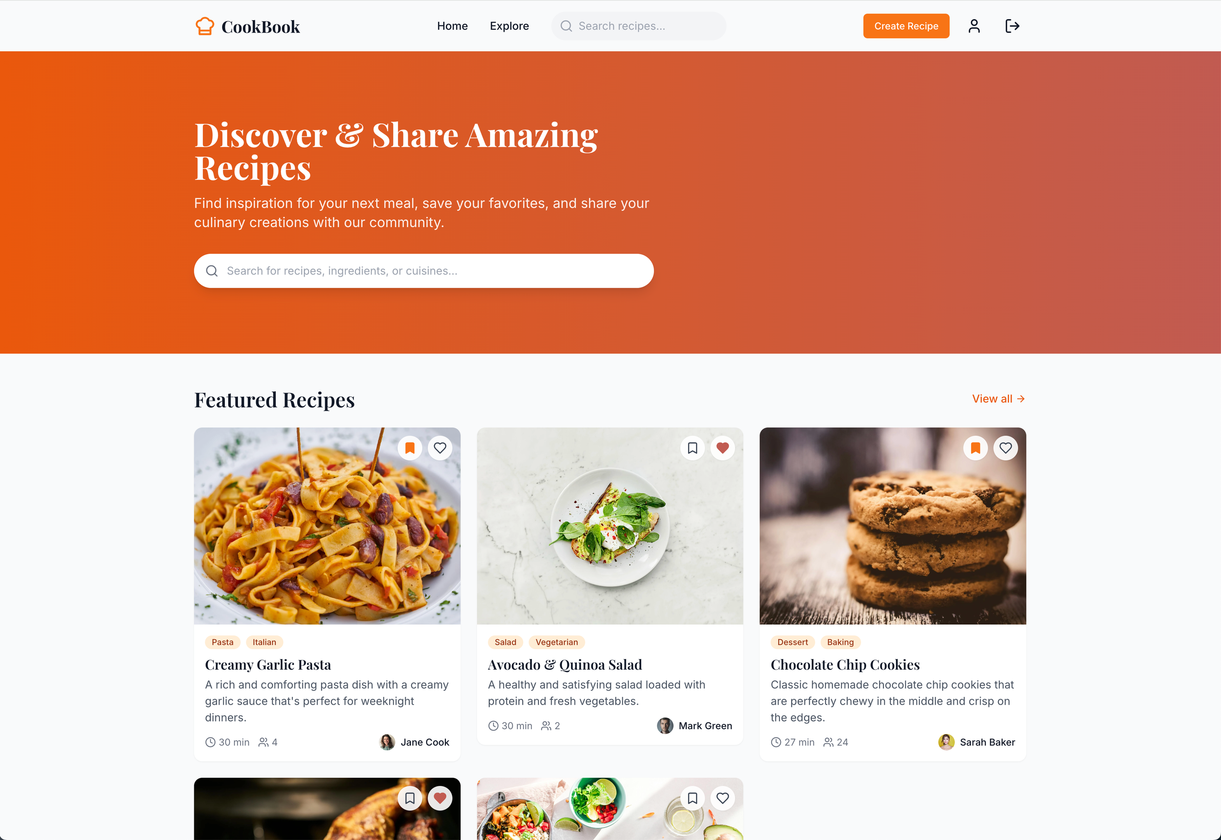Click the logout icon in the header
Viewport: 1221px width, 840px height.
pos(1012,26)
